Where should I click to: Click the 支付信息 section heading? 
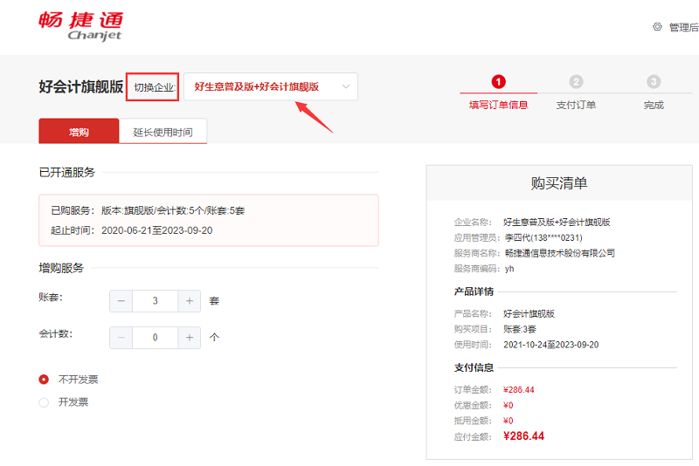coord(474,367)
